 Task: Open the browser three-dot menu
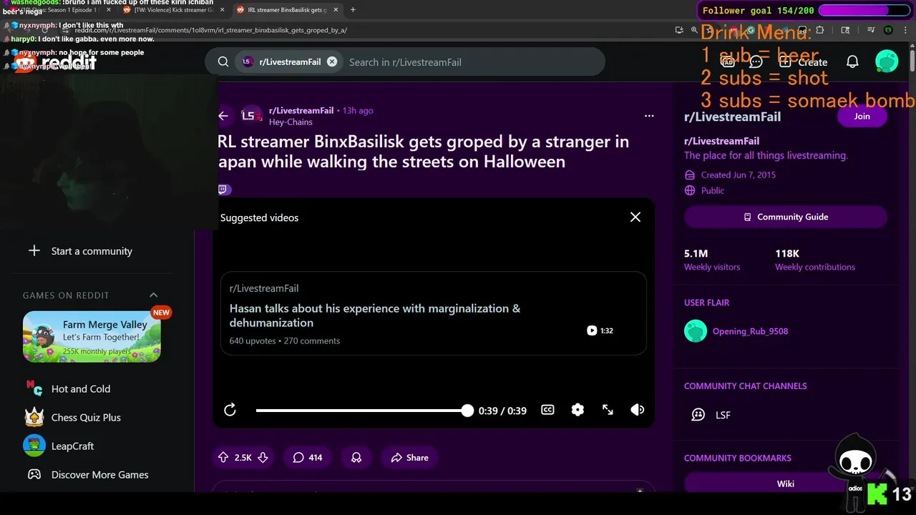pos(905,30)
